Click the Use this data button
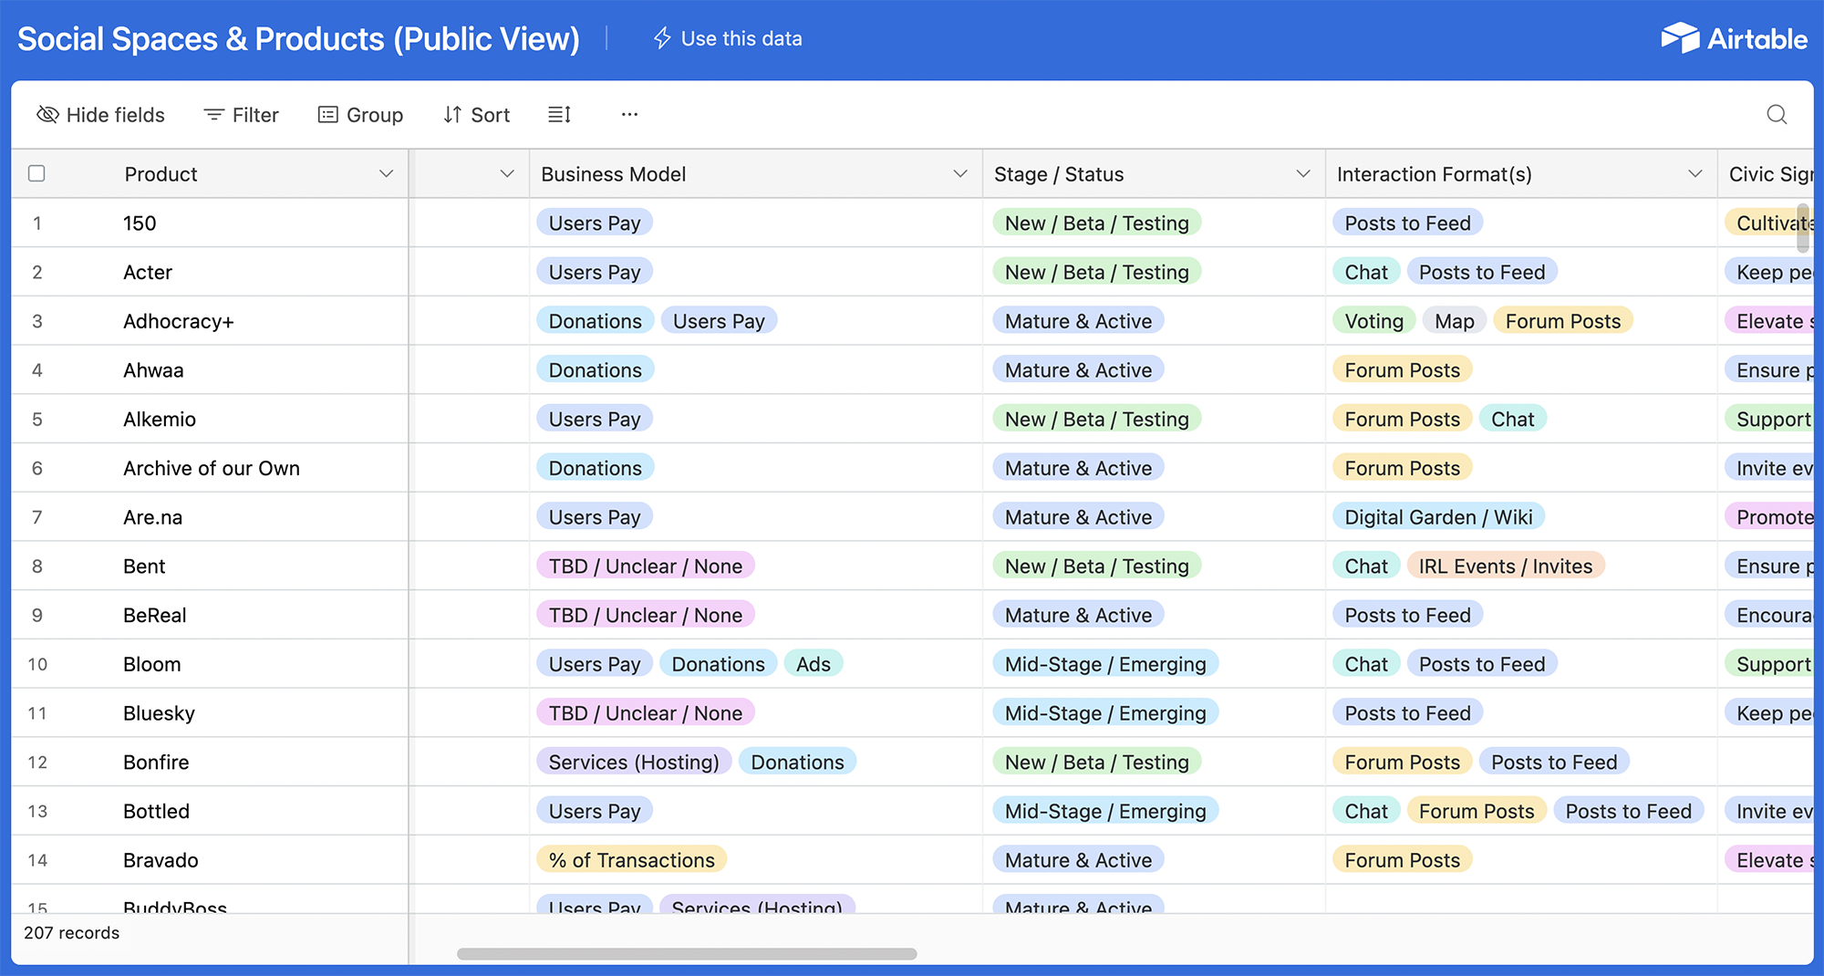Screen dimensions: 1824x976 727,38
